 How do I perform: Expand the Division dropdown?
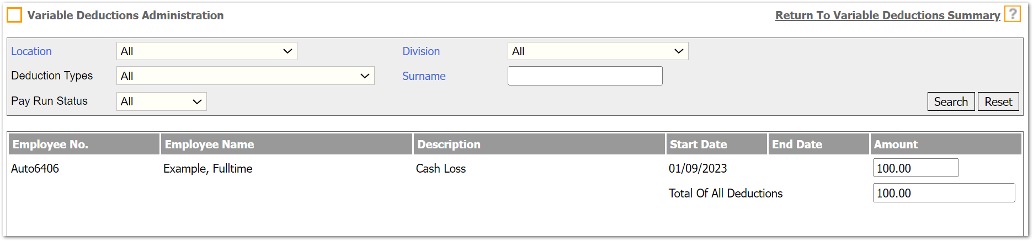tap(598, 51)
